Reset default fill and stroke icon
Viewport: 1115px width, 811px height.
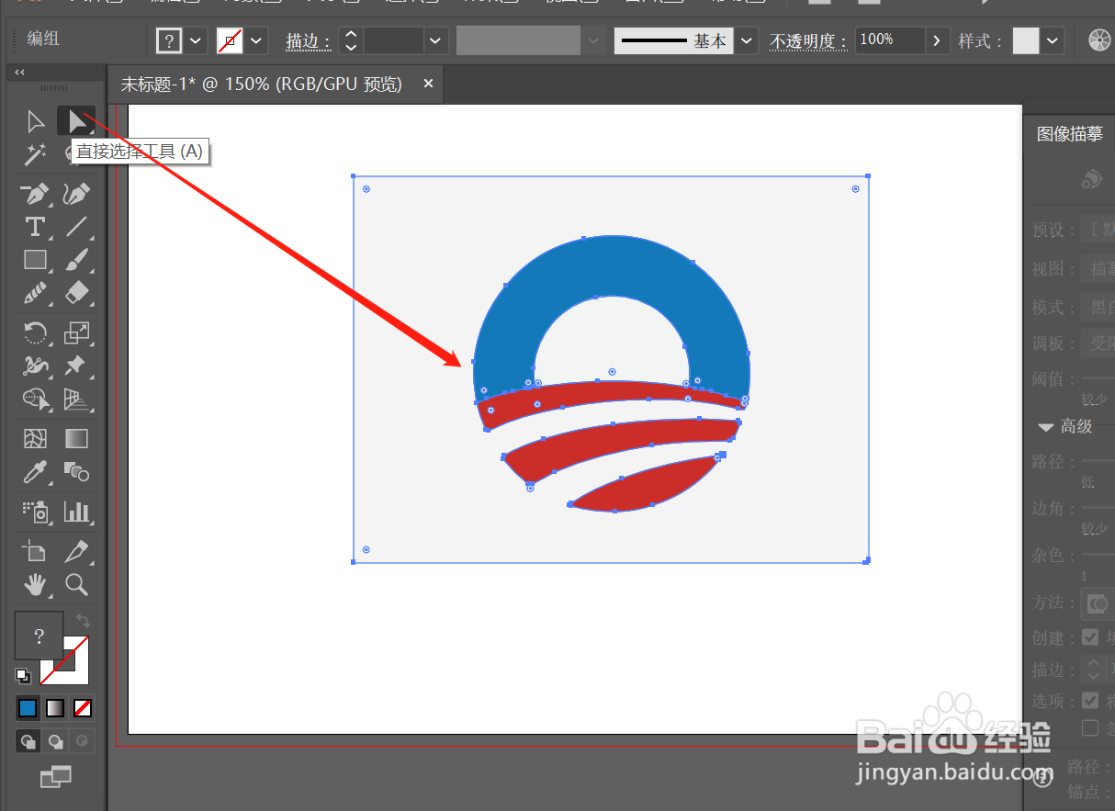[x=23, y=676]
